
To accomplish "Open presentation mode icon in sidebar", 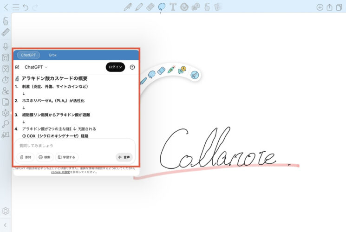I will tap(6, 135).
